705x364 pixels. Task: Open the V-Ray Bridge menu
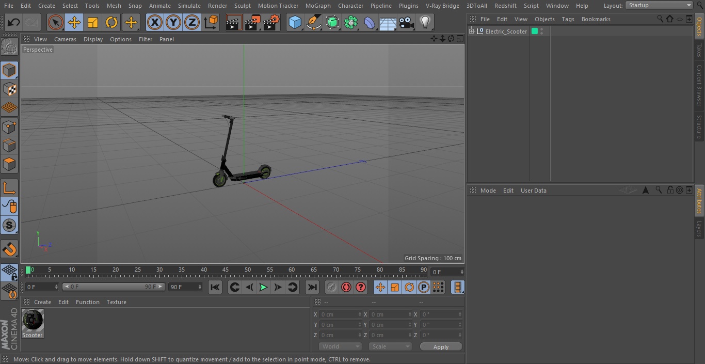tap(442, 6)
